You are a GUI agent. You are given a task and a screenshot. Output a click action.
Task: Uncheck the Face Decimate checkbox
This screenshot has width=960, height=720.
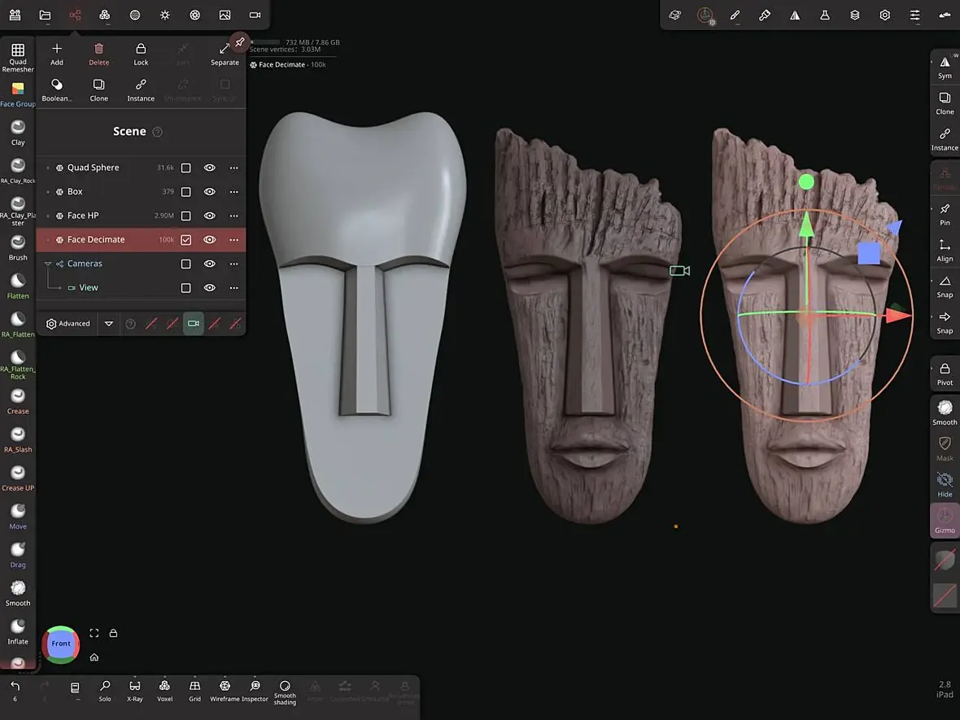click(185, 240)
